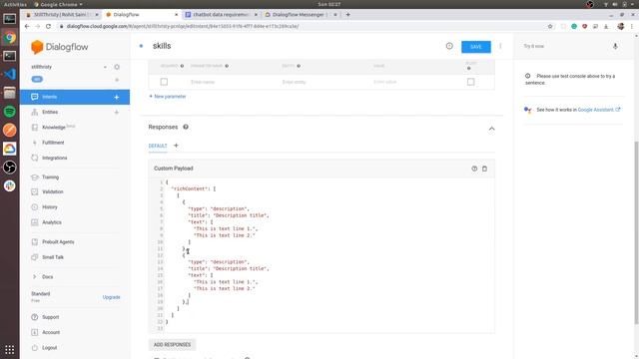Screen dimensions: 639x359
Task: Log out of Dialogflow
Action: [x=49, y=348]
